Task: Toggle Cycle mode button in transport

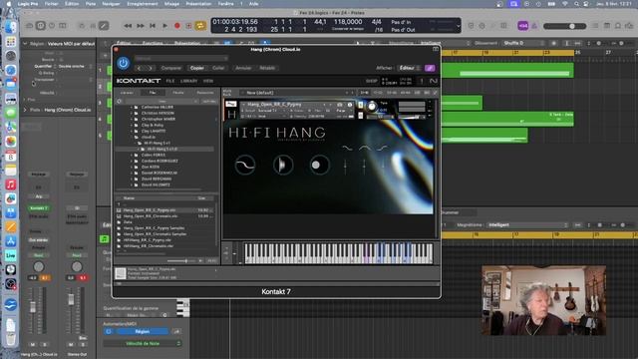Action: click(200, 26)
